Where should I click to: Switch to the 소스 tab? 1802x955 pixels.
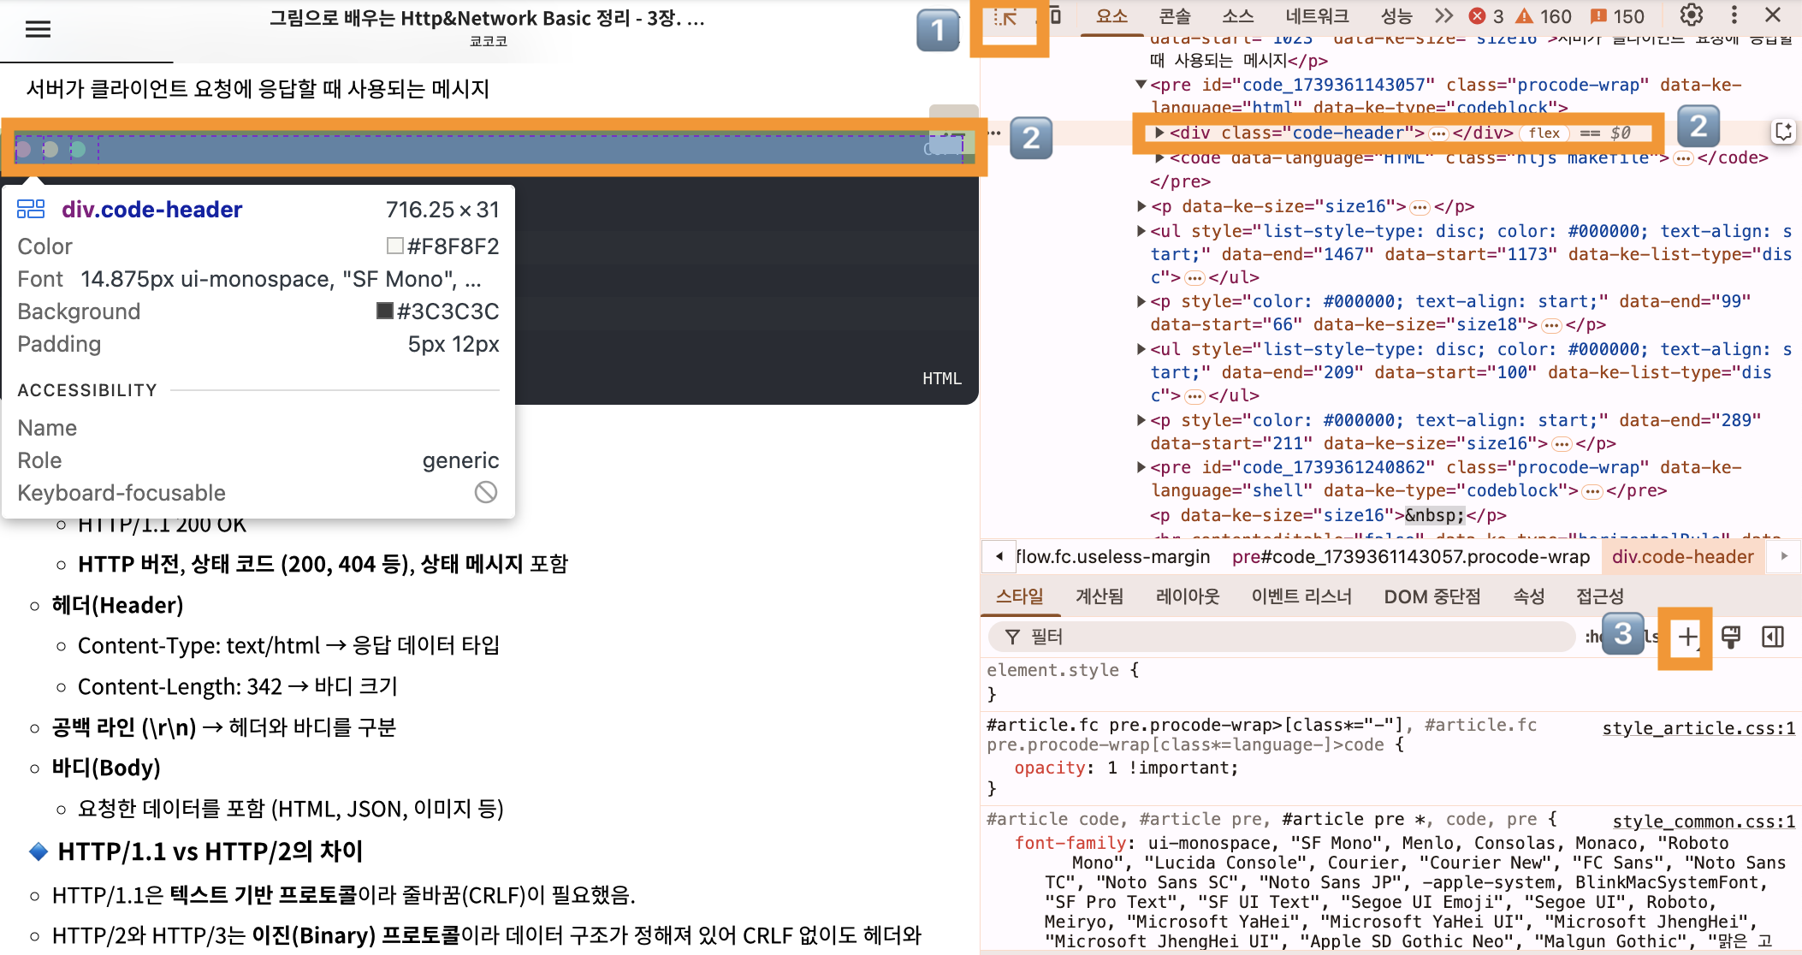click(1237, 16)
